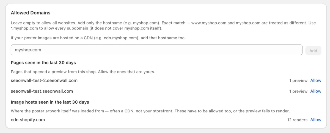Click the Image hosts seen in the last 30 days heading

tap(50, 102)
